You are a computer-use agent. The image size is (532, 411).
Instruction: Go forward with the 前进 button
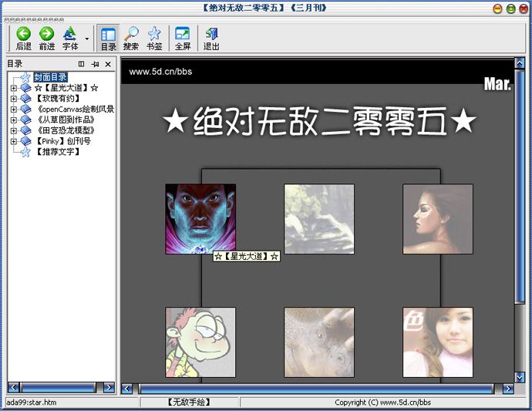point(47,39)
